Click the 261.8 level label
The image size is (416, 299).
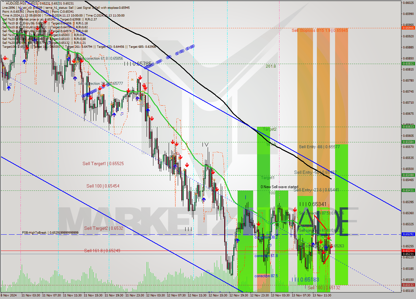coord(271,66)
